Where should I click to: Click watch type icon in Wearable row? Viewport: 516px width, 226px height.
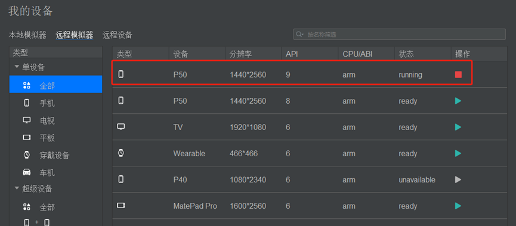pos(120,153)
